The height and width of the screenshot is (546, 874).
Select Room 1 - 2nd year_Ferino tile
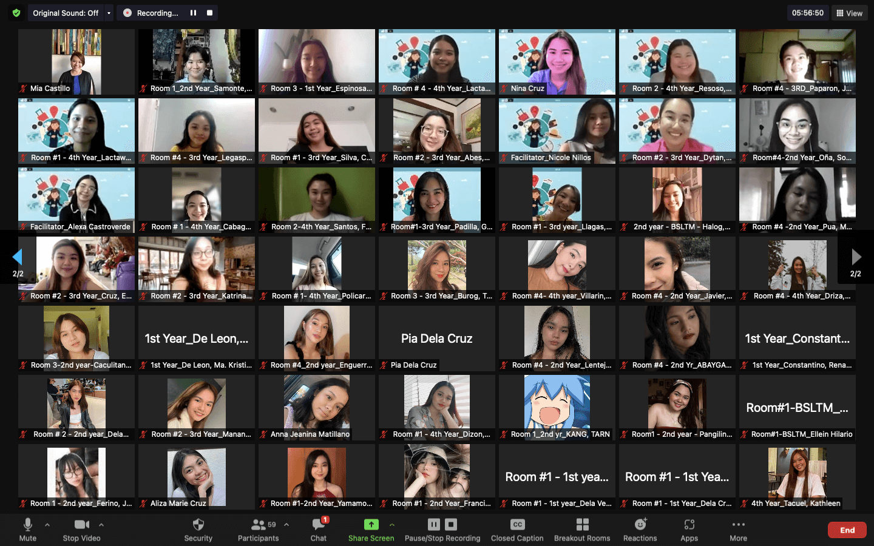[x=76, y=477]
